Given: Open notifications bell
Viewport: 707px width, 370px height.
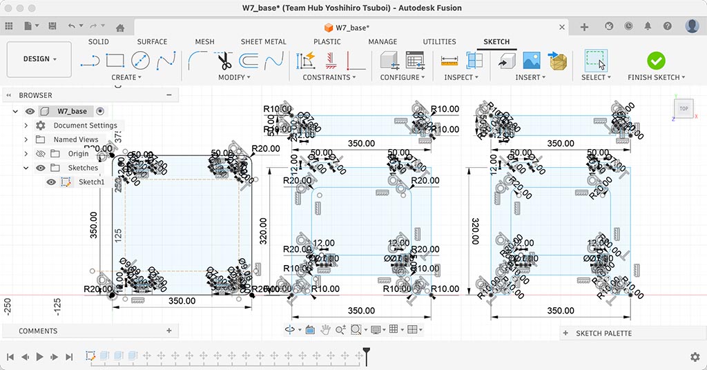Looking at the screenshot, I should (648, 26).
